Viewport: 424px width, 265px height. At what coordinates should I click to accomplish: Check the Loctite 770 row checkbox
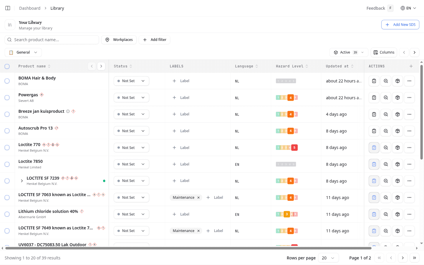pos(7,148)
